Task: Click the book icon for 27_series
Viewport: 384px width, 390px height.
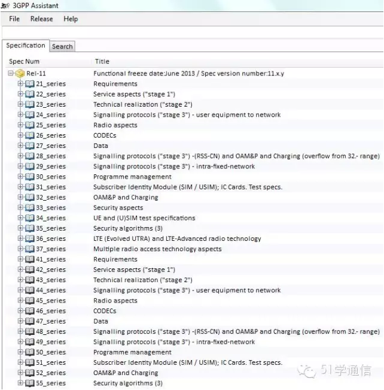Action: (x=30, y=146)
